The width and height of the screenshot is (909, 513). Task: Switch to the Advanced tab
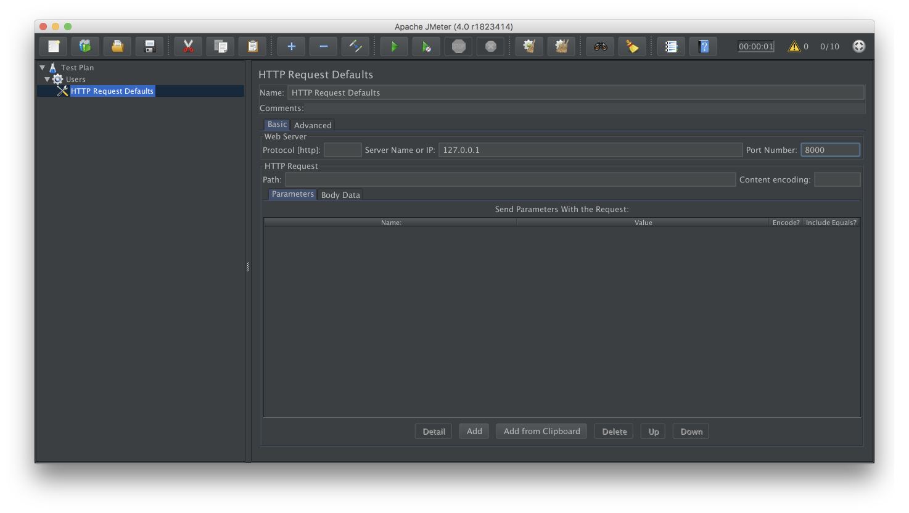[x=312, y=125]
